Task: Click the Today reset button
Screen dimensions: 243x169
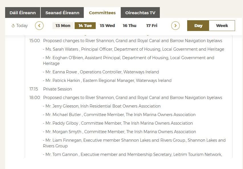Action: 20,26
